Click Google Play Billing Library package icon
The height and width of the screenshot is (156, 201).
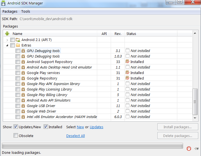tap(23, 95)
